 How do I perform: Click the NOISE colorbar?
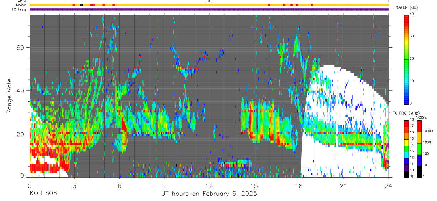coord(420,149)
